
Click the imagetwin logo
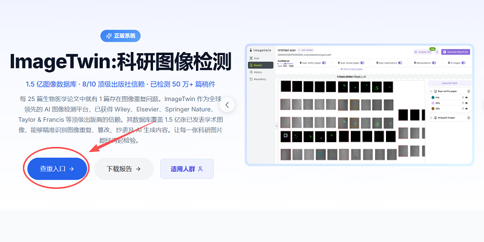[x=260, y=50]
